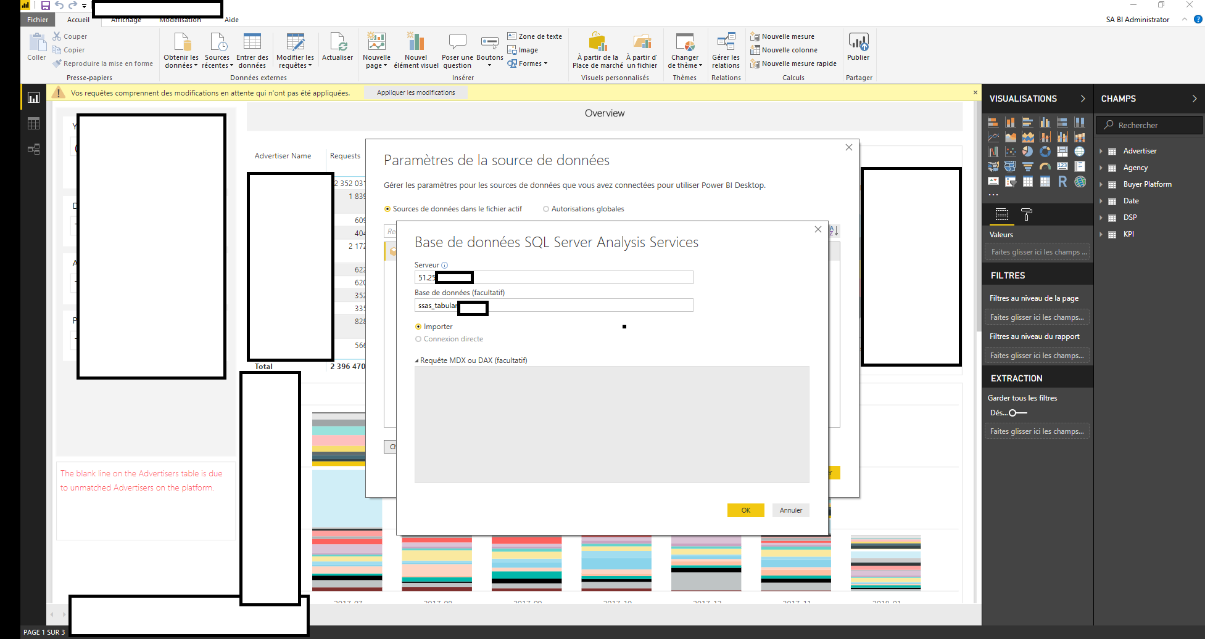Select the 'Autorisations globales' option
Screen dimensions: 1205x639
tap(584, 209)
